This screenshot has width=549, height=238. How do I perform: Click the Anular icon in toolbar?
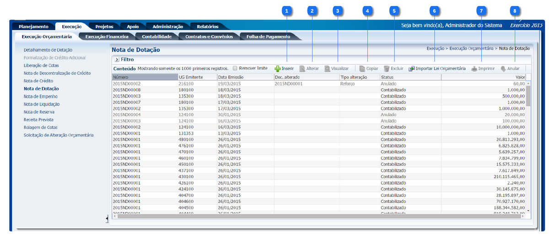(503, 69)
